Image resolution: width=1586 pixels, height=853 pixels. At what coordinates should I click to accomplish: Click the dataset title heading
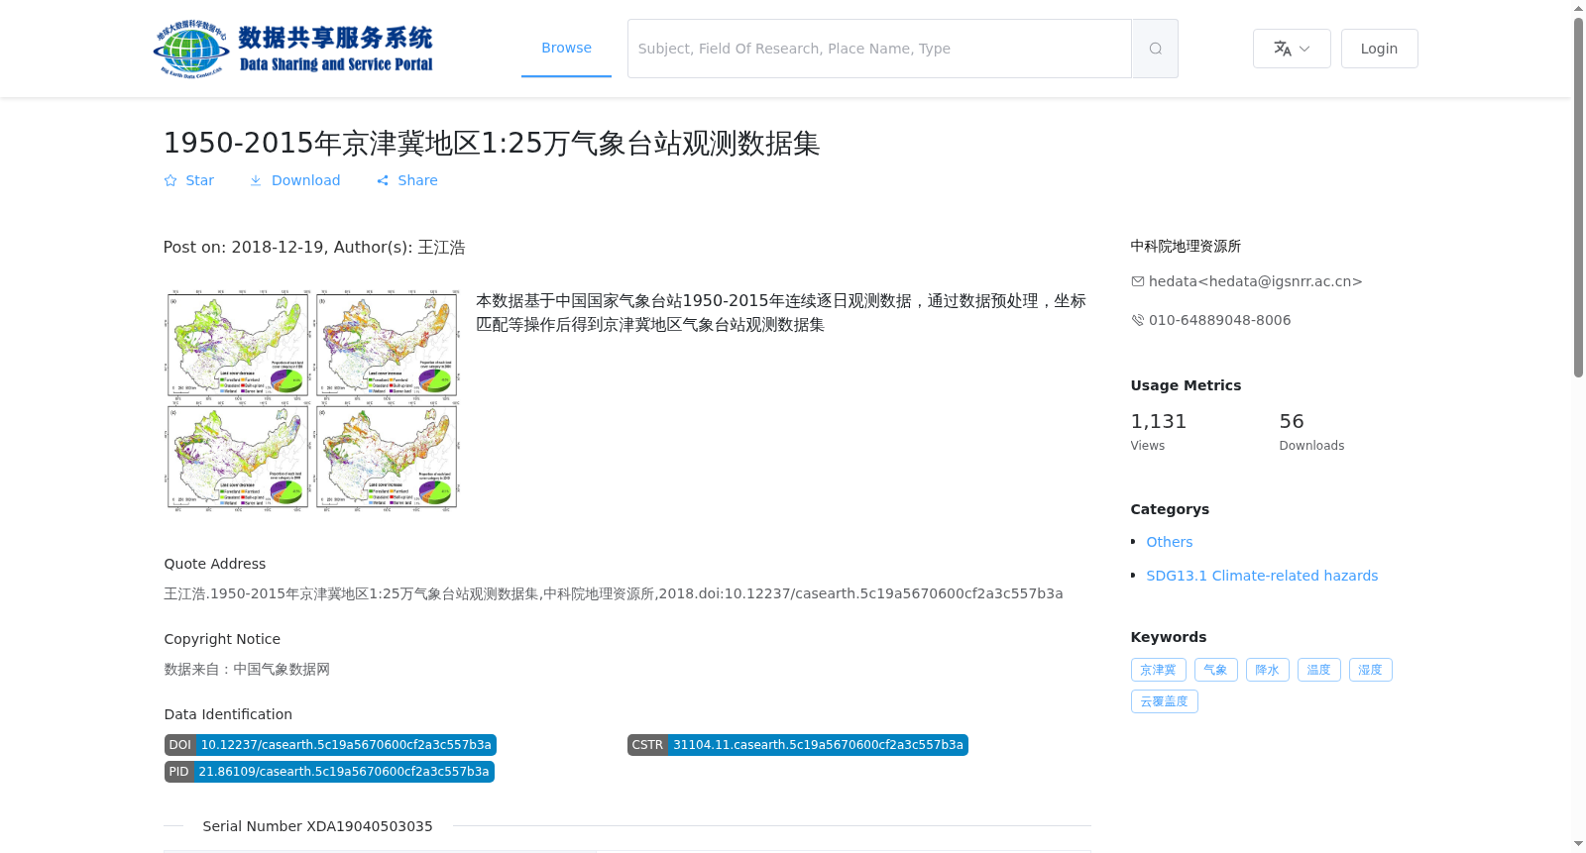492,144
